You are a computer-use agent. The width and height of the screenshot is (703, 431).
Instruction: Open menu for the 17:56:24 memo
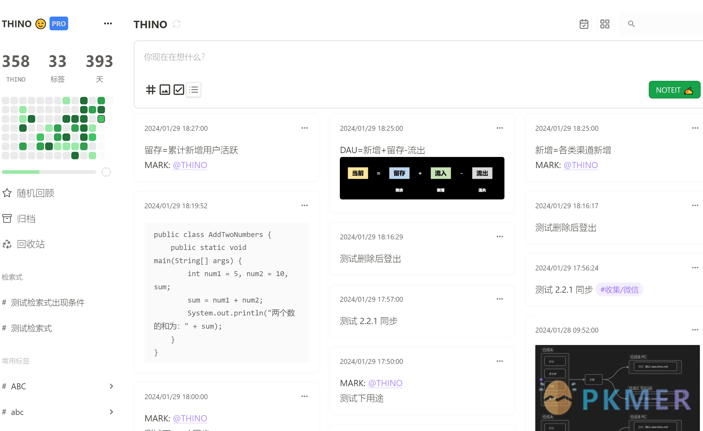pyautogui.click(x=695, y=268)
